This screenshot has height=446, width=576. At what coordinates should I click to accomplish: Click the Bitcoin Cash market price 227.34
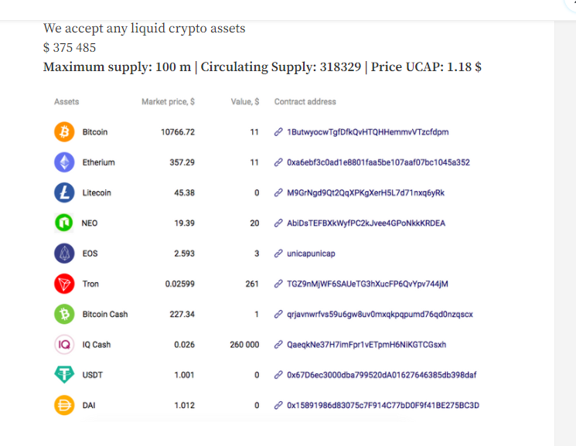[182, 314]
